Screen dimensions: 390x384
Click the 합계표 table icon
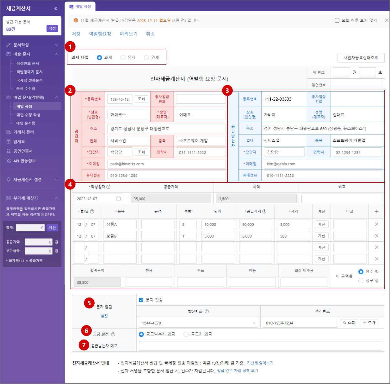tap(8, 142)
